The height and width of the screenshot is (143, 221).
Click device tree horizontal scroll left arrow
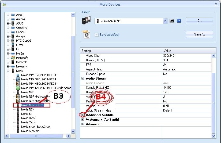(x=7, y=136)
